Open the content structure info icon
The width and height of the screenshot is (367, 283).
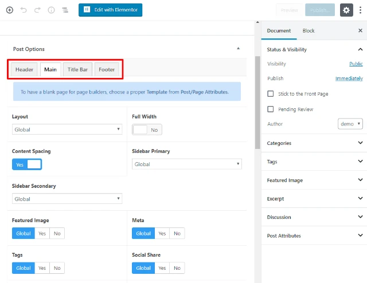coord(51,10)
